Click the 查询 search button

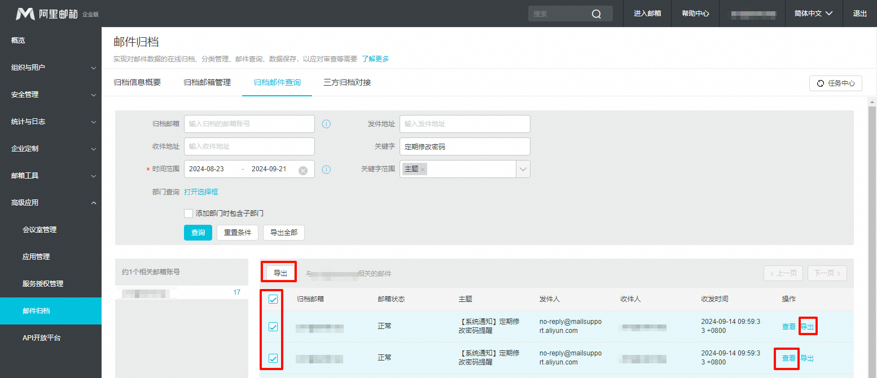(x=198, y=232)
